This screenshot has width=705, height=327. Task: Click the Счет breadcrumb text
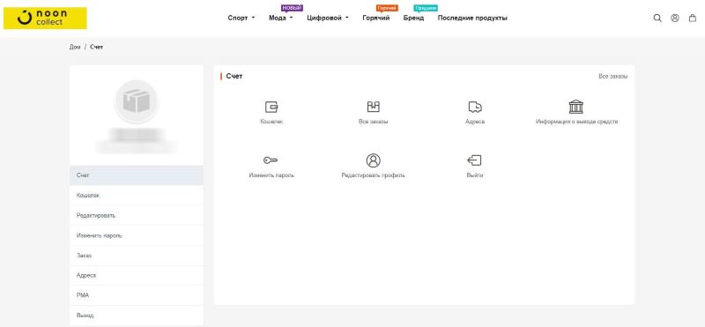(x=96, y=47)
